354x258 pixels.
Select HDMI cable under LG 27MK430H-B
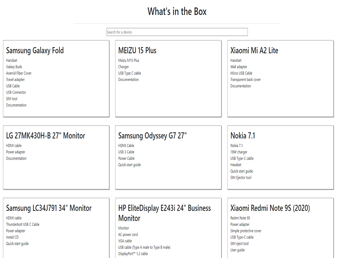[x=14, y=146]
